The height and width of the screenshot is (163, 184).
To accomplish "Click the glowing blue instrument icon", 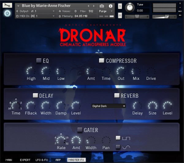I will (7, 13).
